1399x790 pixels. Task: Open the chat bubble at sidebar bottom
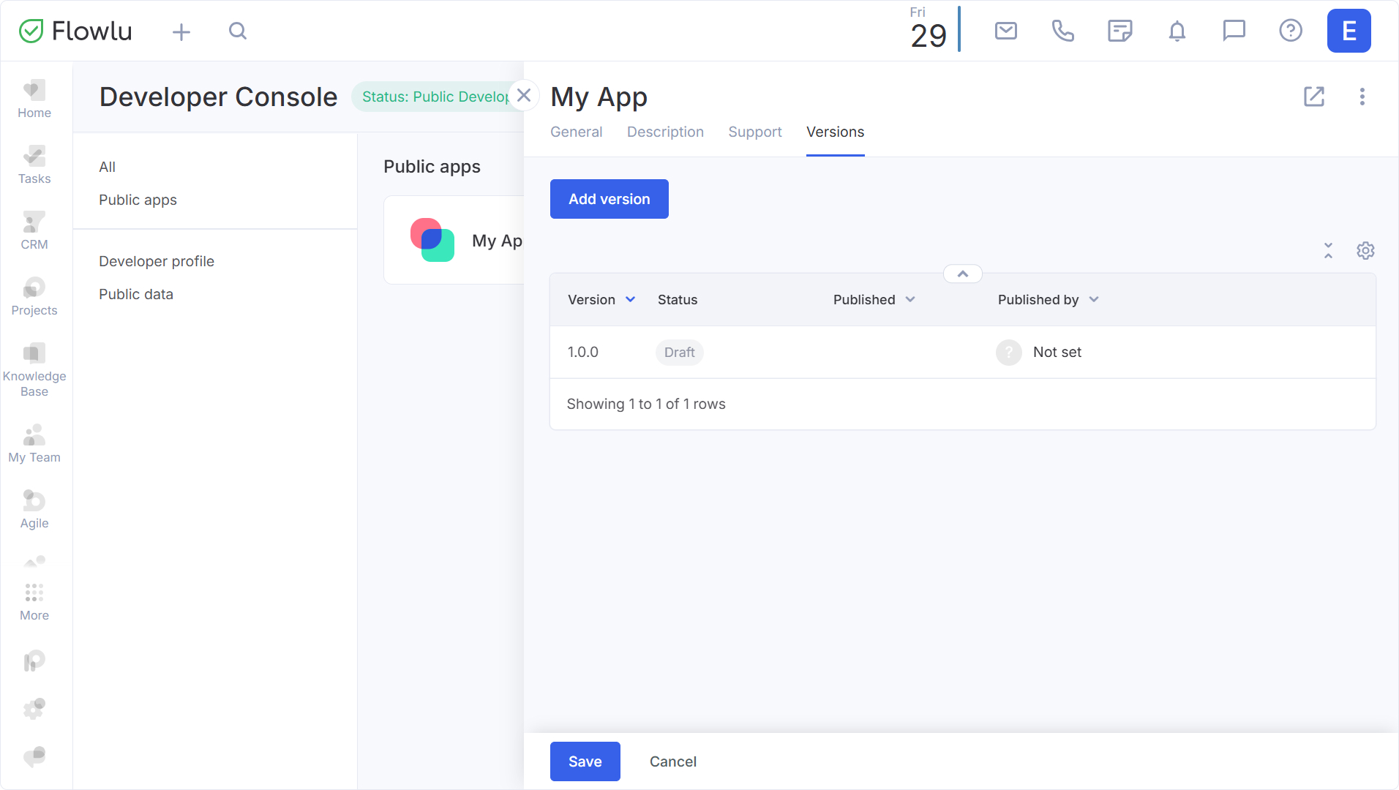(34, 756)
